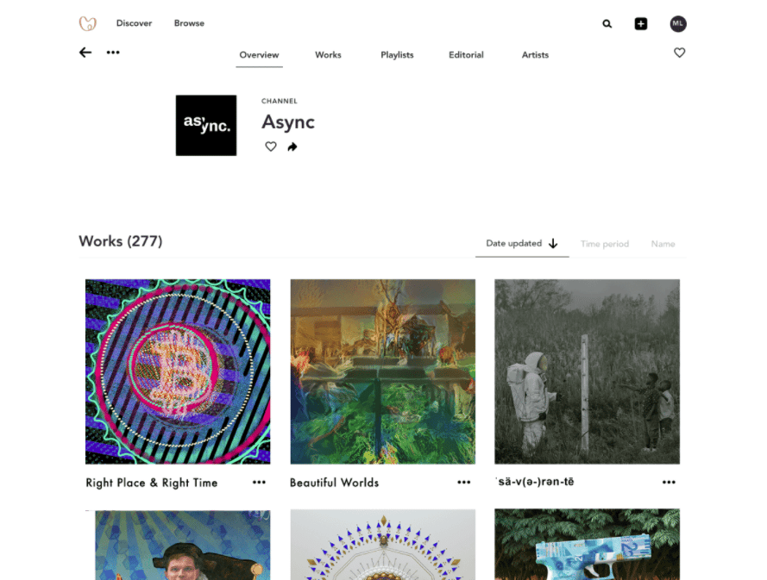Open the page ellipsis menu beside back arrow
This screenshot has height=580, width=767.
point(113,53)
